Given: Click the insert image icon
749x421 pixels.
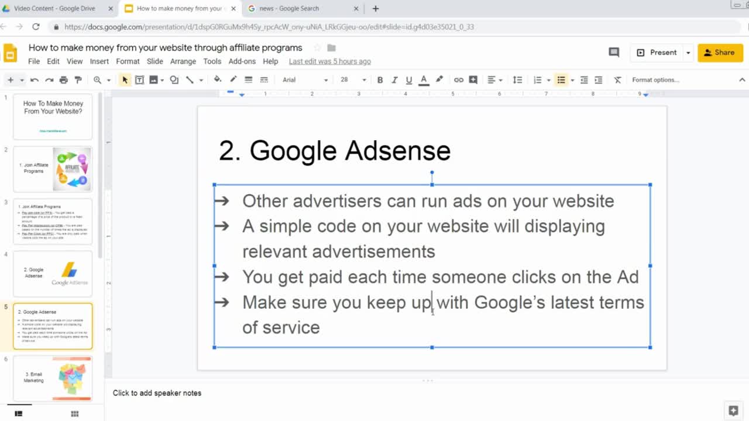Looking at the screenshot, I should [x=154, y=80].
